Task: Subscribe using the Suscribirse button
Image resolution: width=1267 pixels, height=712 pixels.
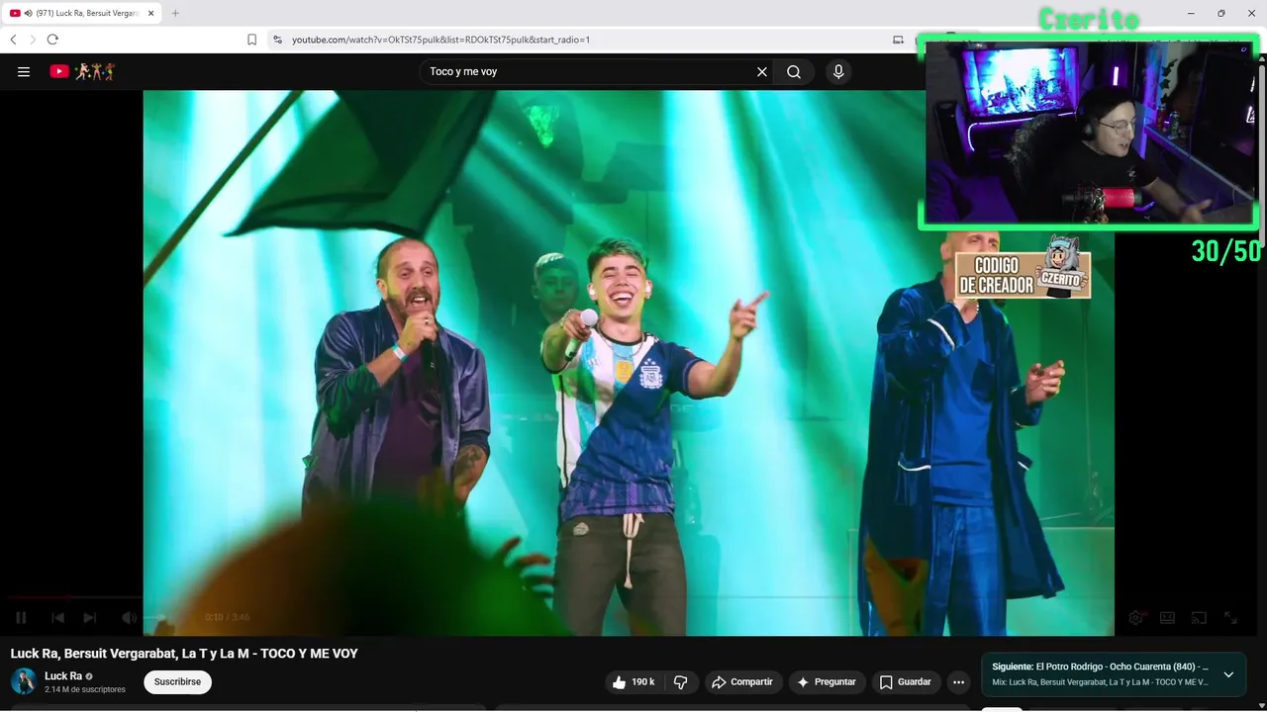Action: point(177,682)
